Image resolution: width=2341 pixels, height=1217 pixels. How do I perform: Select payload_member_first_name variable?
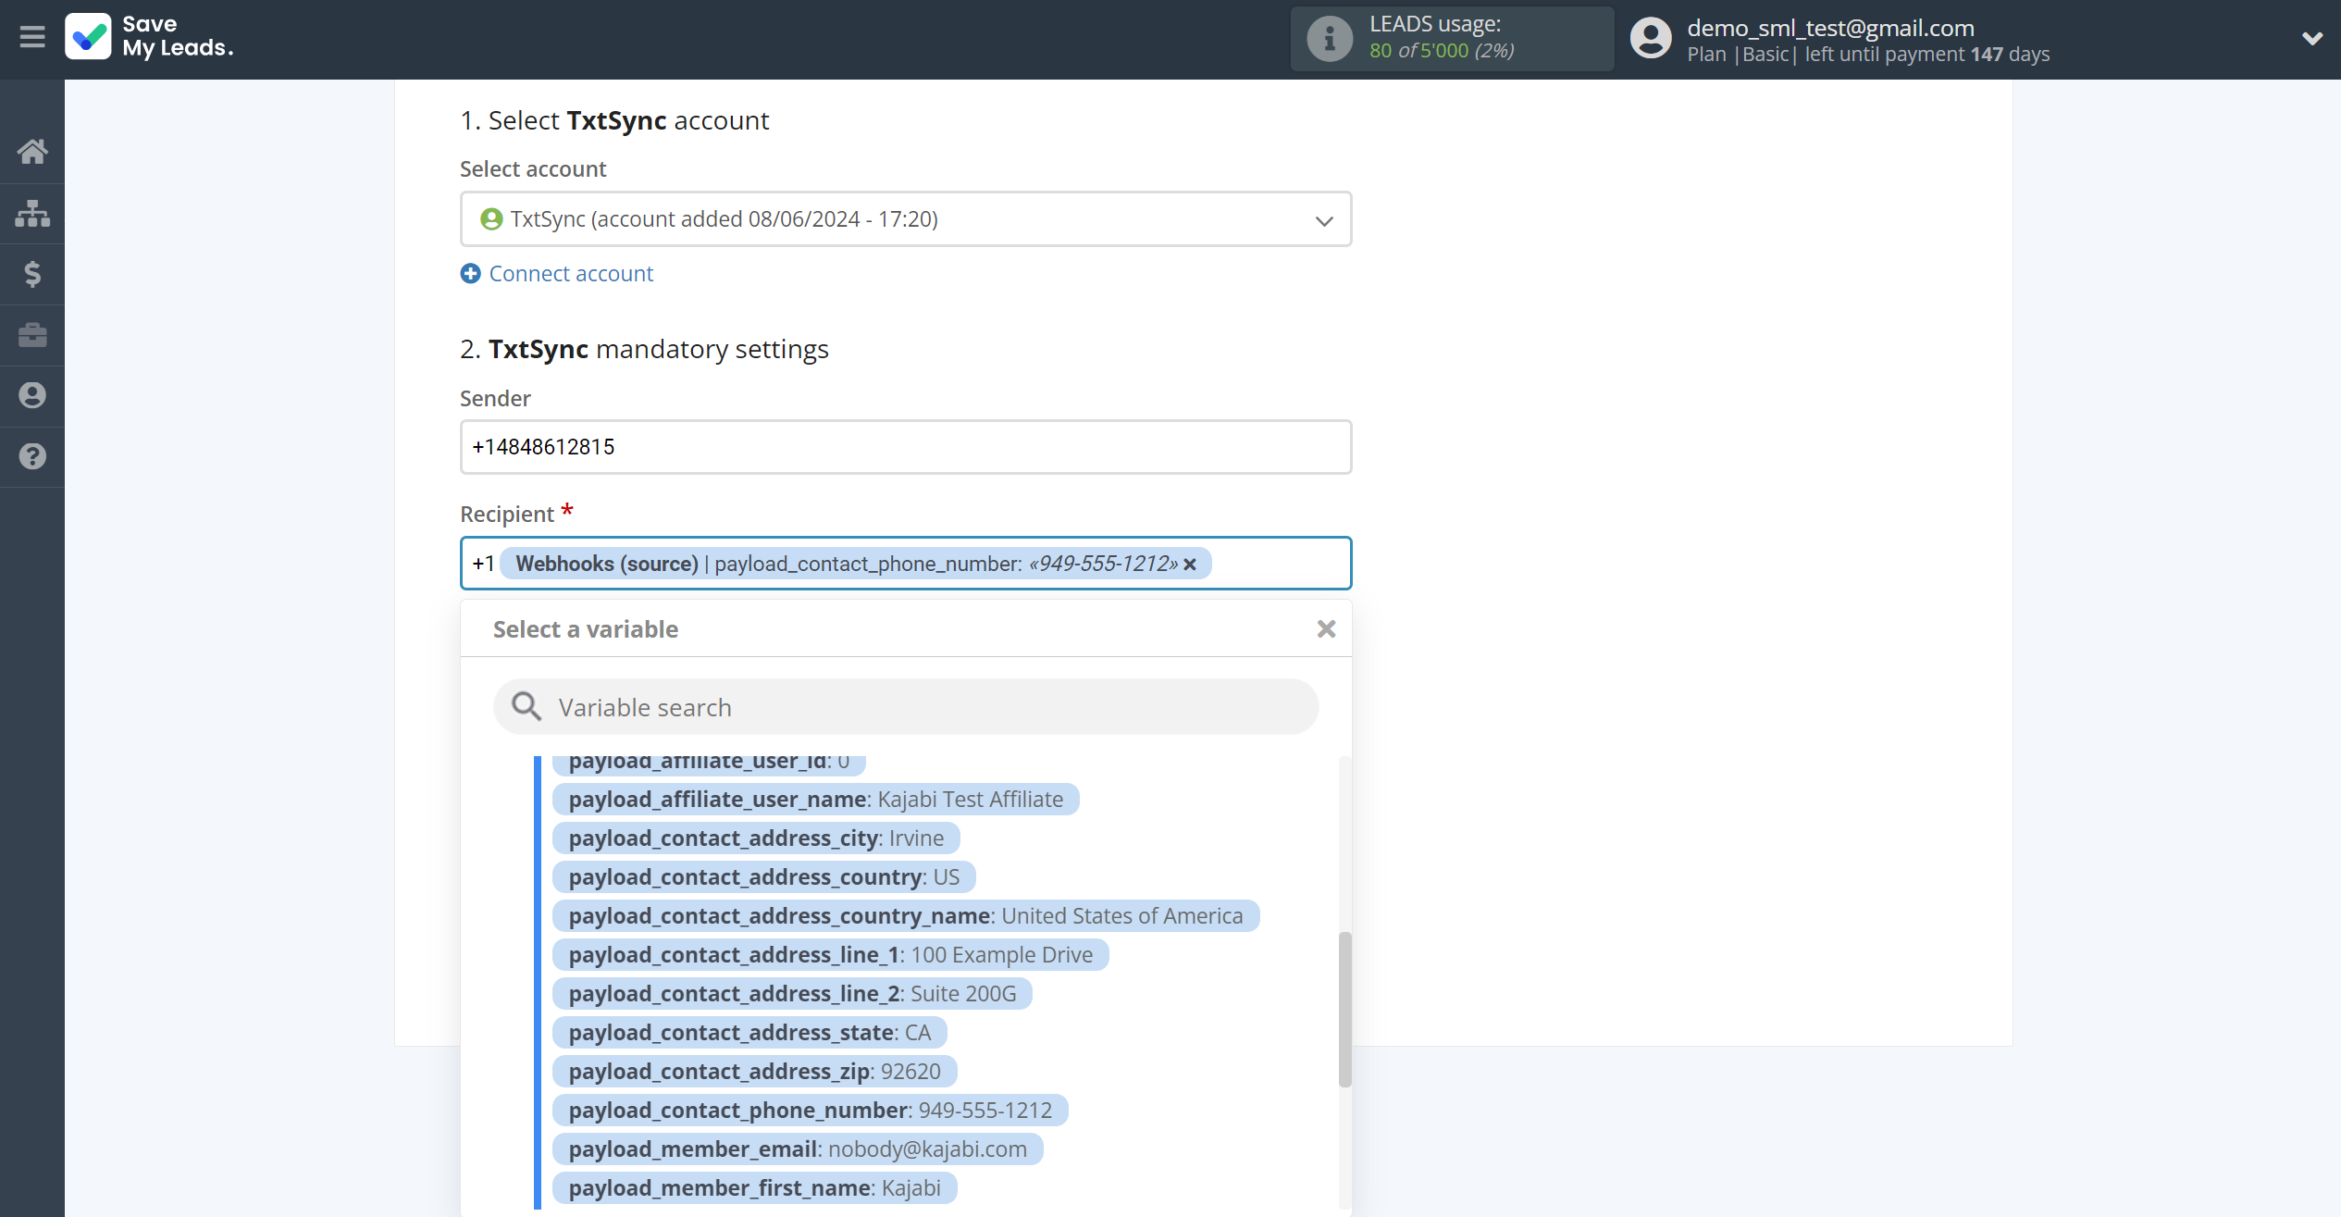coord(754,1188)
